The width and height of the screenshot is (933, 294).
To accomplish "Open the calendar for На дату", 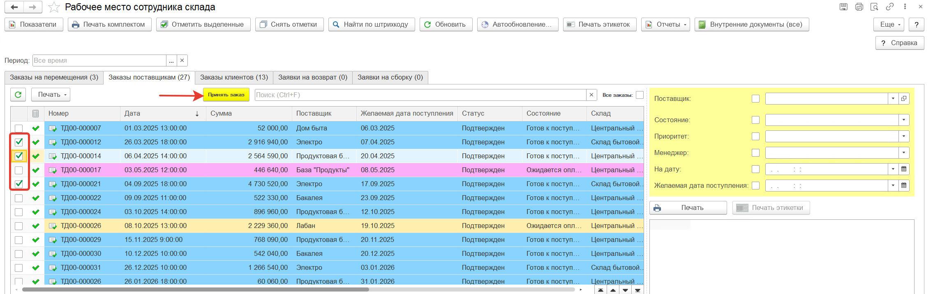I will point(904,169).
